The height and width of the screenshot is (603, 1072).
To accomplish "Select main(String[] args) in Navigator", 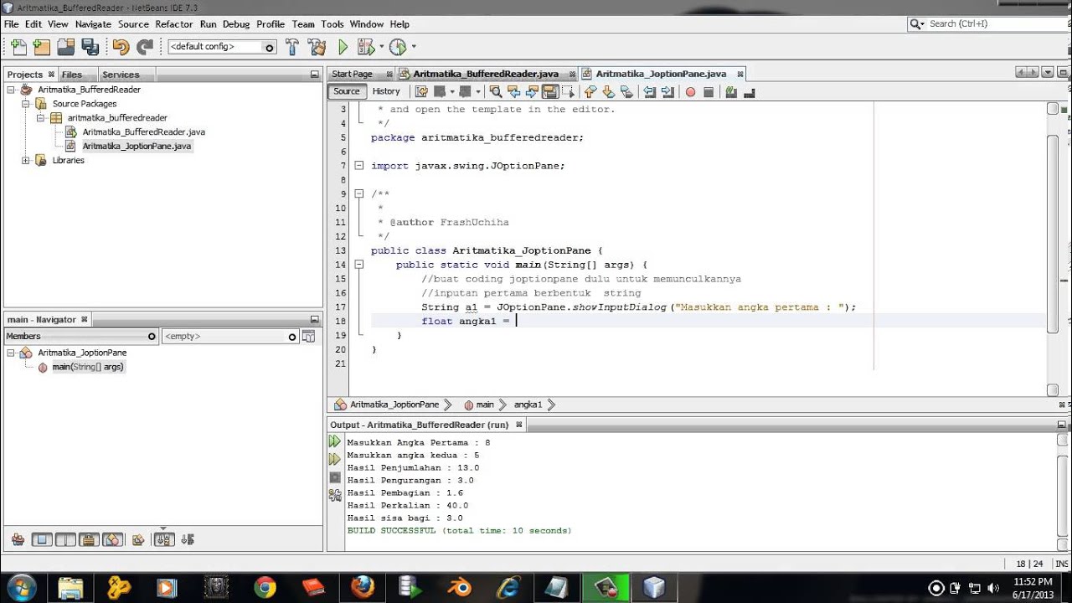I will (x=88, y=367).
